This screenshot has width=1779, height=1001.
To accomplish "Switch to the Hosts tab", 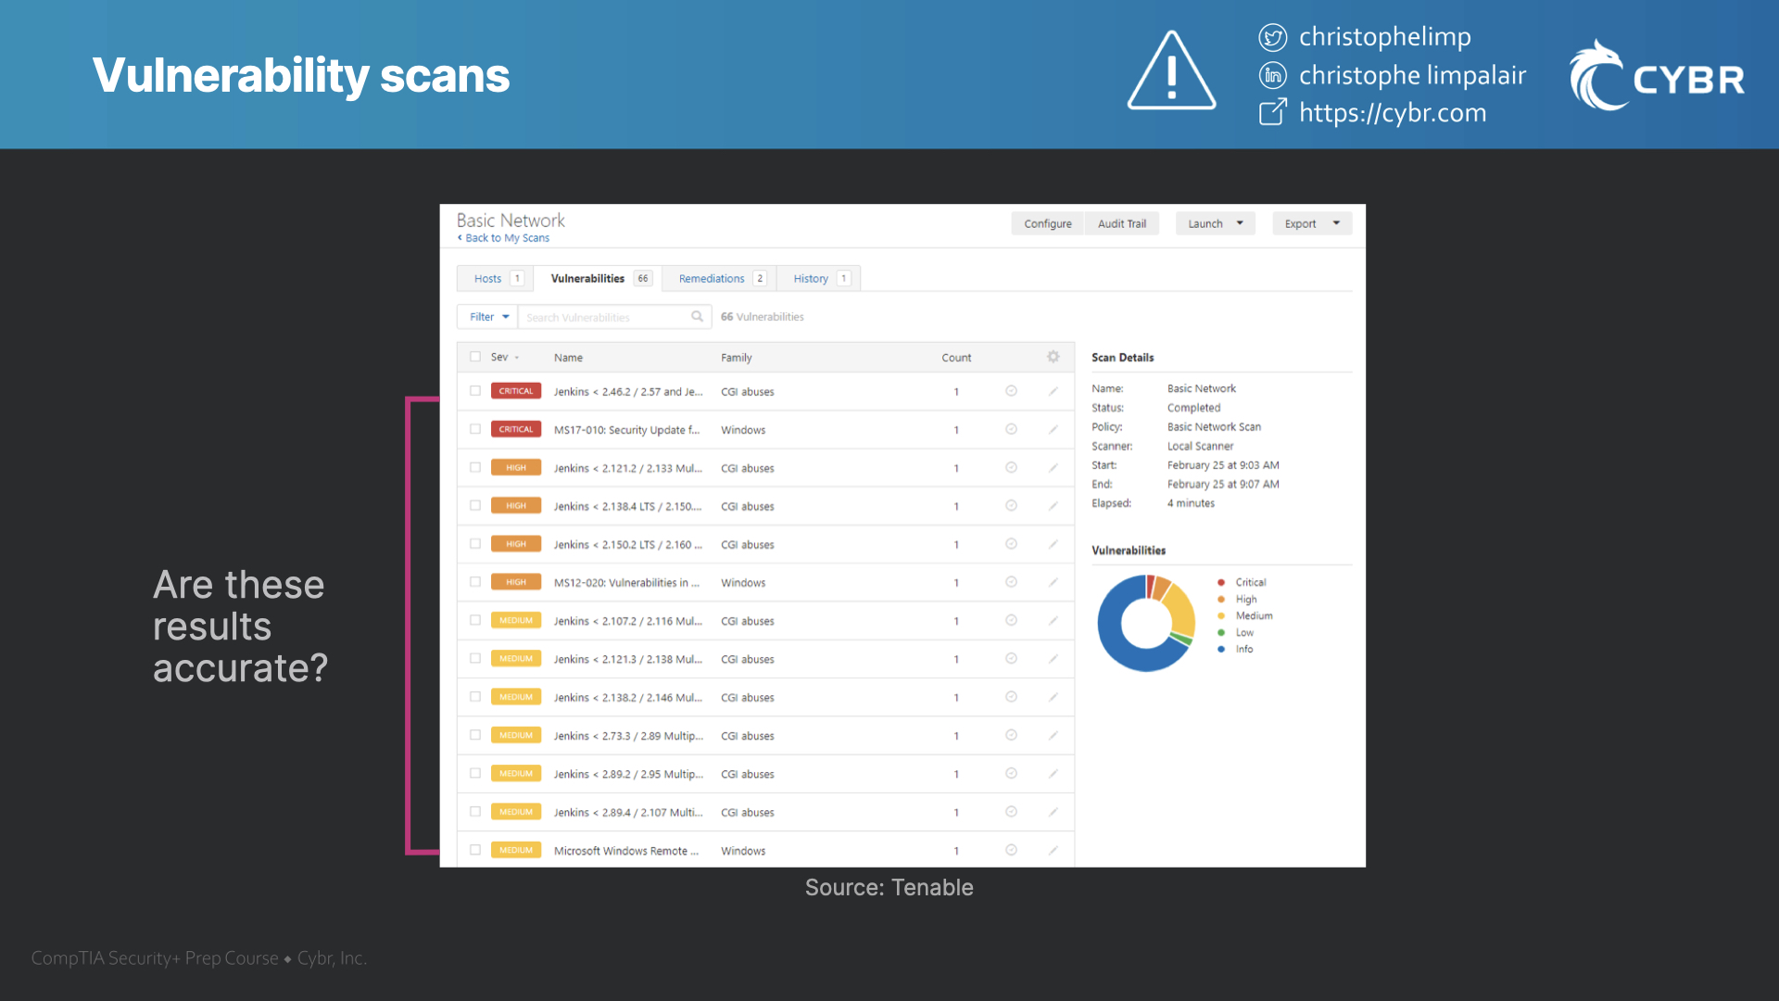I will coord(495,278).
